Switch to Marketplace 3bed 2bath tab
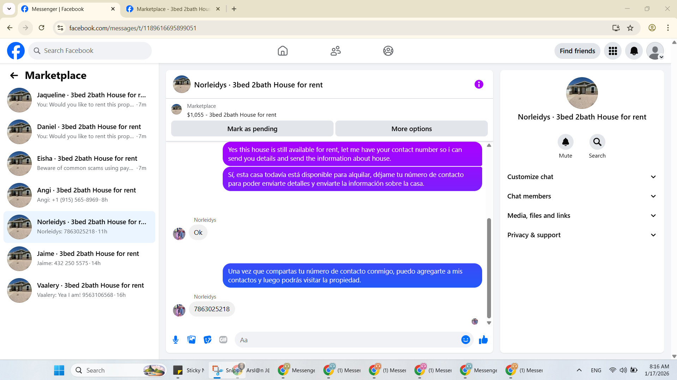This screenshot has height=380, width=677. tap(173, 9)
